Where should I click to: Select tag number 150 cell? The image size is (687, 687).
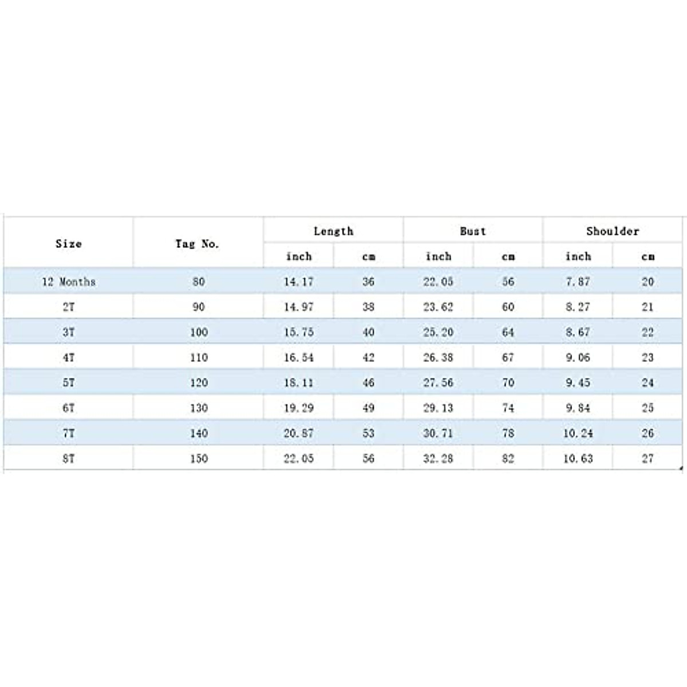(199, 459)
